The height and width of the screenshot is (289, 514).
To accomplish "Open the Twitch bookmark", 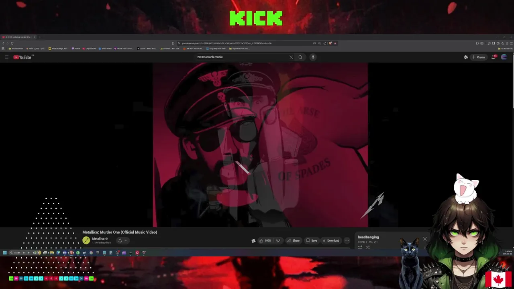I will coord(76,49).
